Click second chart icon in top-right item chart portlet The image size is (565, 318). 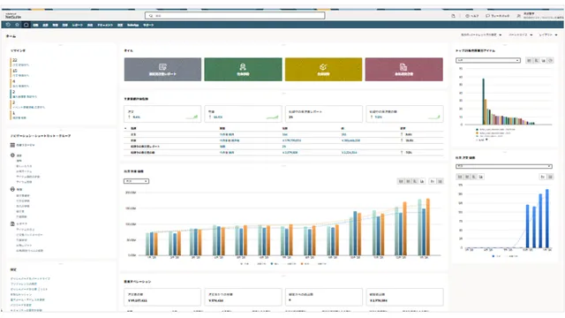tap(536, 61)
